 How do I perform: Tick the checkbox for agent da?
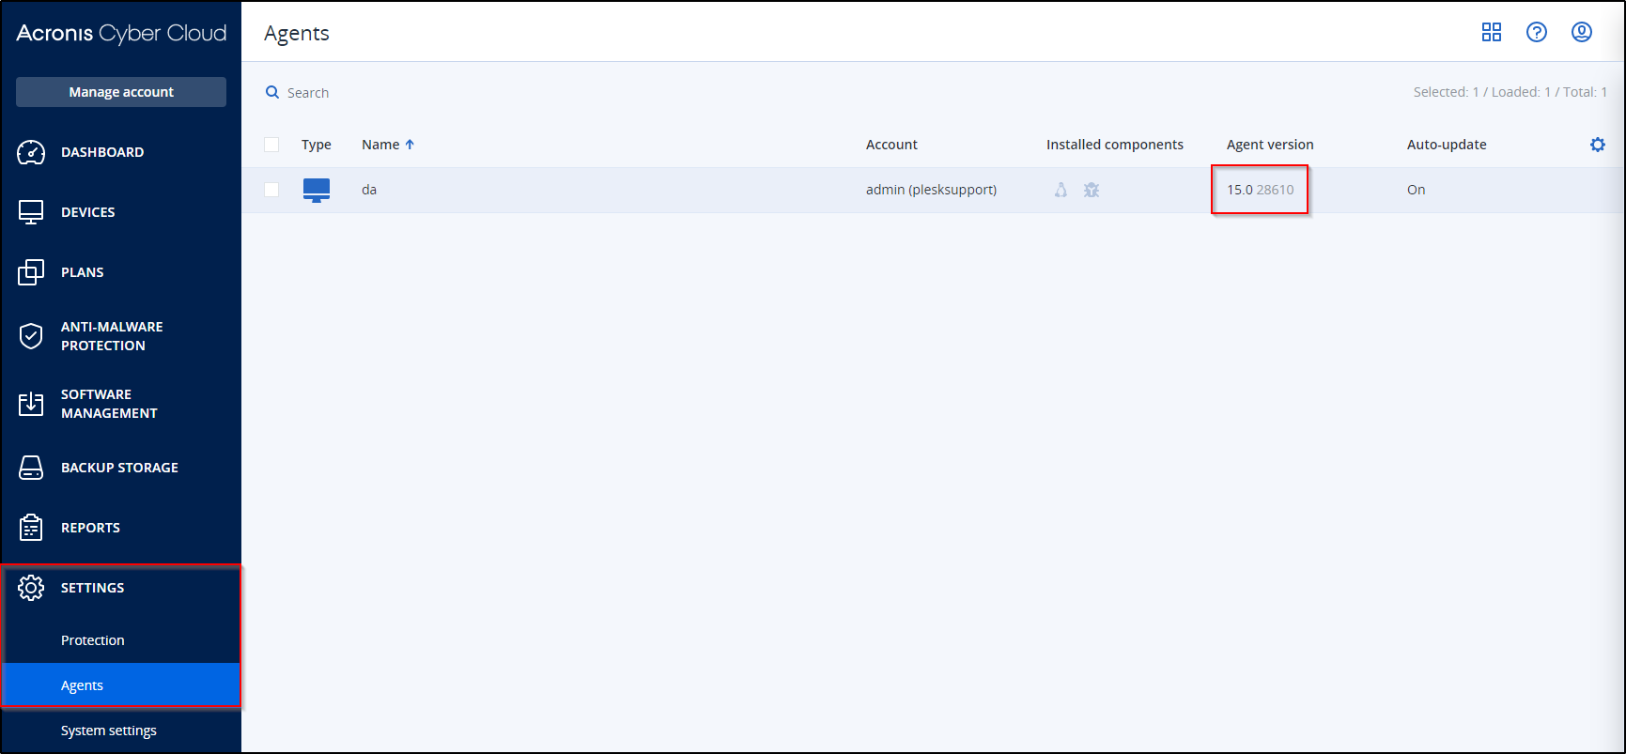(x=271, y=190)
